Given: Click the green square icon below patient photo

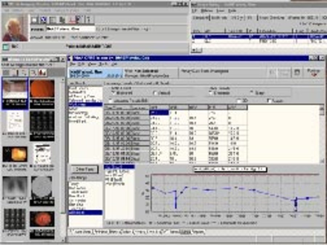Looking at the screenshot, I should 5,47.
